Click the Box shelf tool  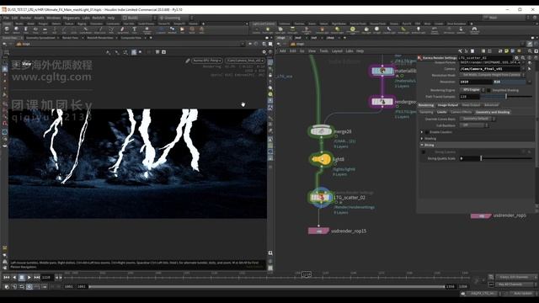[x=7, y=31]
